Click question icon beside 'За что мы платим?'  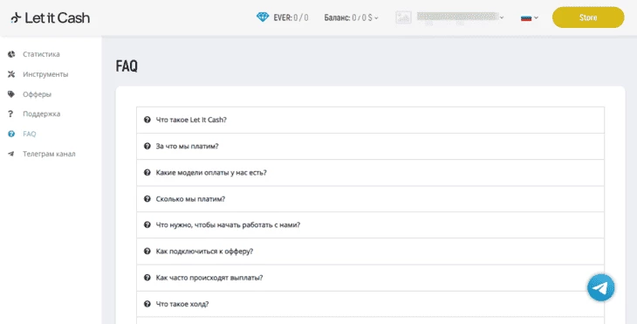pos(147,146)
